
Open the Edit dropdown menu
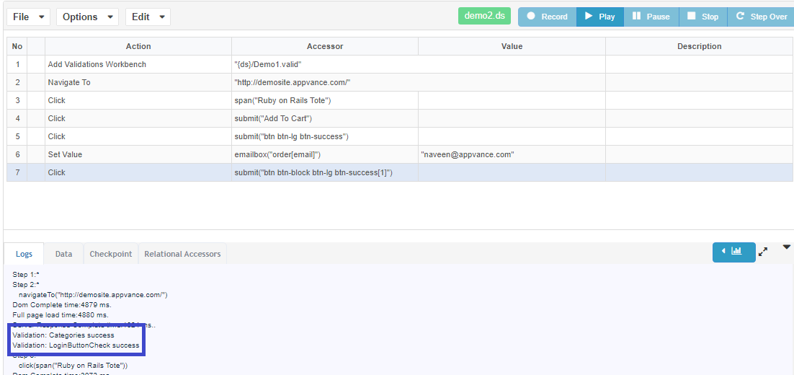tap(148, 17)
